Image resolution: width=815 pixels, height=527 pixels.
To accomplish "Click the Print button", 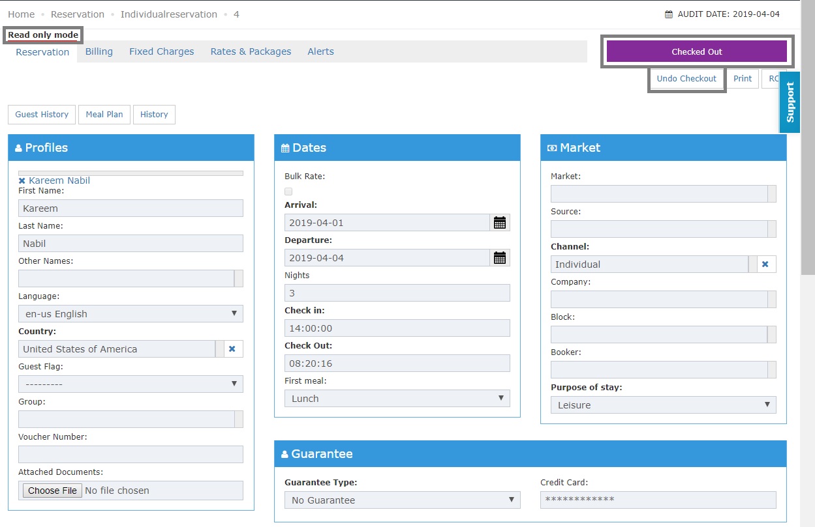I will pyautogui.click(x=743, y=79).
